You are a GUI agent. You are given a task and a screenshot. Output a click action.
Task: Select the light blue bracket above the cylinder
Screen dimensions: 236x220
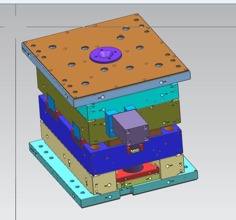130,108
